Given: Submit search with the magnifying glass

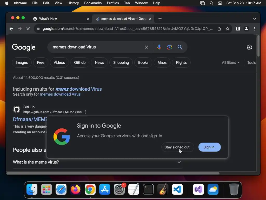Looking at the screenshot, I should 180,47.
